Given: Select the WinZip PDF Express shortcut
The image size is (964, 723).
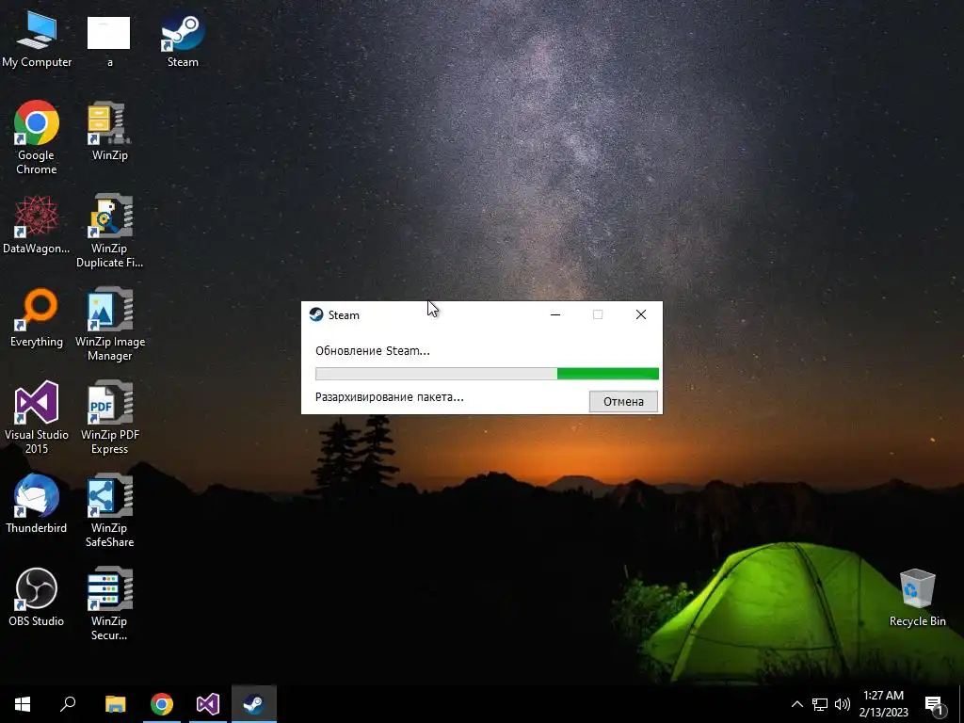Looking at the screenshot, I should pos(109,418).
